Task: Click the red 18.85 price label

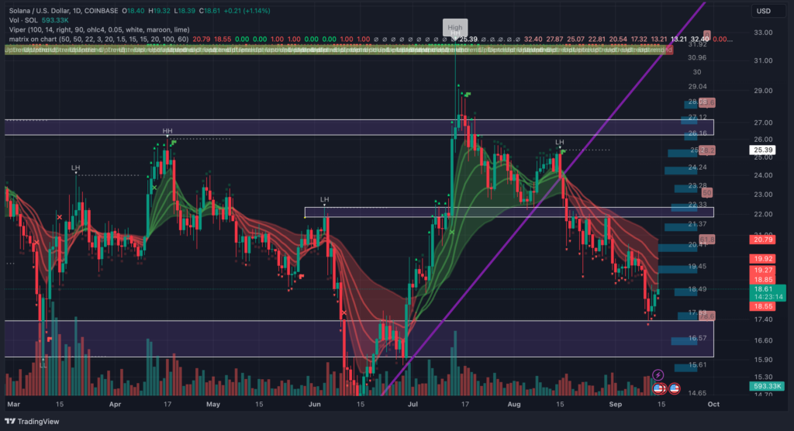Action: (763, 280)
